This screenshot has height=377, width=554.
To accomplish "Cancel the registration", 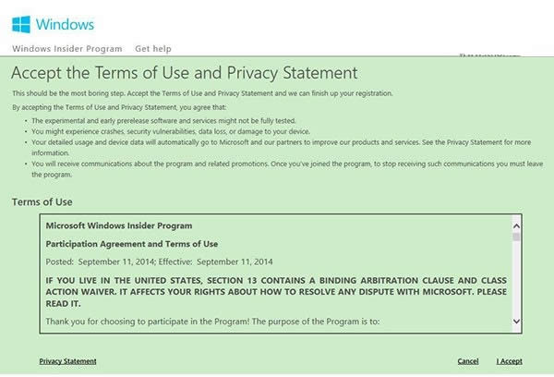I will 468,361.
